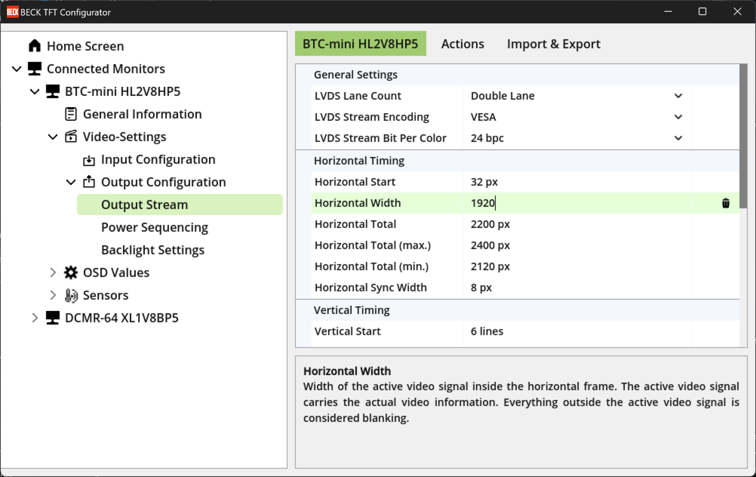Expand the OSD Values tree node
This screenshot has height=477, width=756.
click(x=52, y=272)
